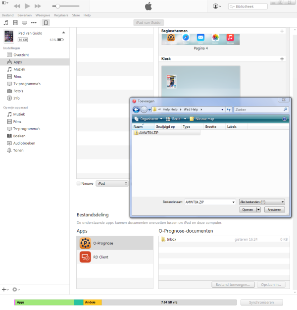Open the Store menu
This screenshot has height=310, width=297.
pos(76,15)
